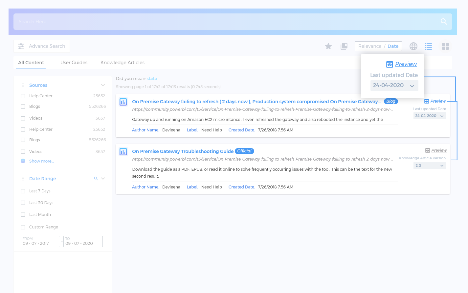
Task: Click the search magnifier icon in search bar
Action: coord(444,22)
